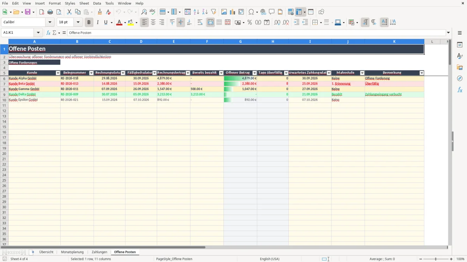Open the Function Wizard next to the formula bar
The width and height of the screenshot is (467, 262).
48,33
